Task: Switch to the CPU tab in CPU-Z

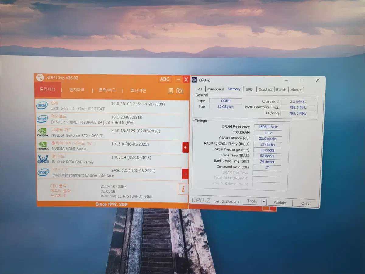Action: pos(199,89)
